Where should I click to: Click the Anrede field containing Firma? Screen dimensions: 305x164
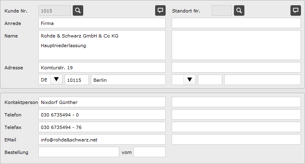102,23
